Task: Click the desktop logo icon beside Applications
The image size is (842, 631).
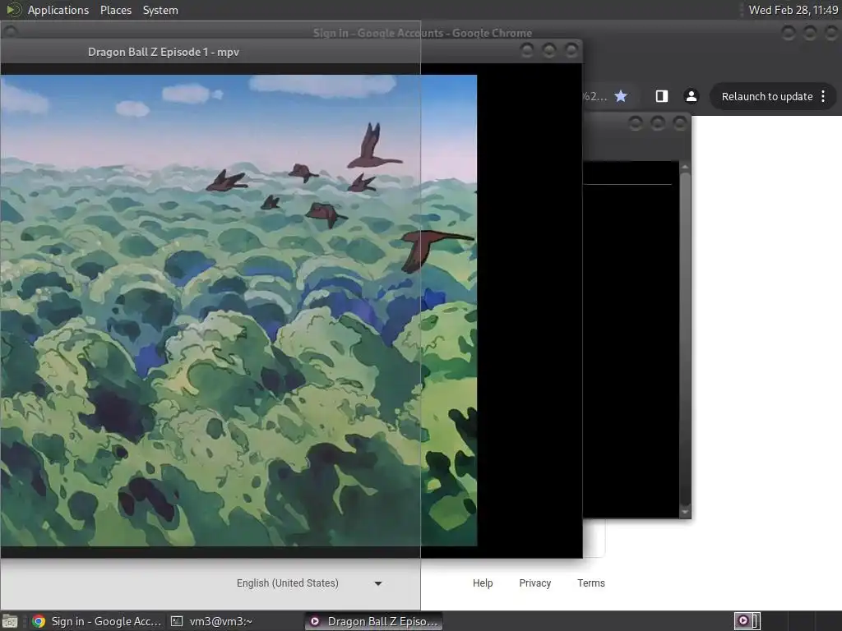Action: point(13,10)
